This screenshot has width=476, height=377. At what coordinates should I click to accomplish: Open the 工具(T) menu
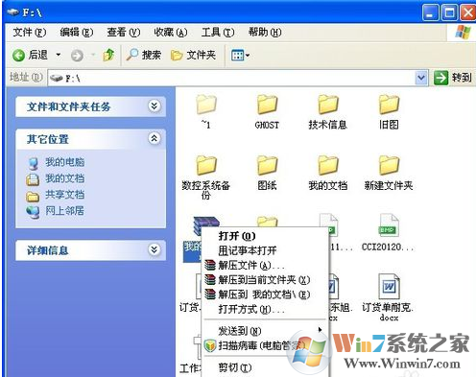click(218, 32)
